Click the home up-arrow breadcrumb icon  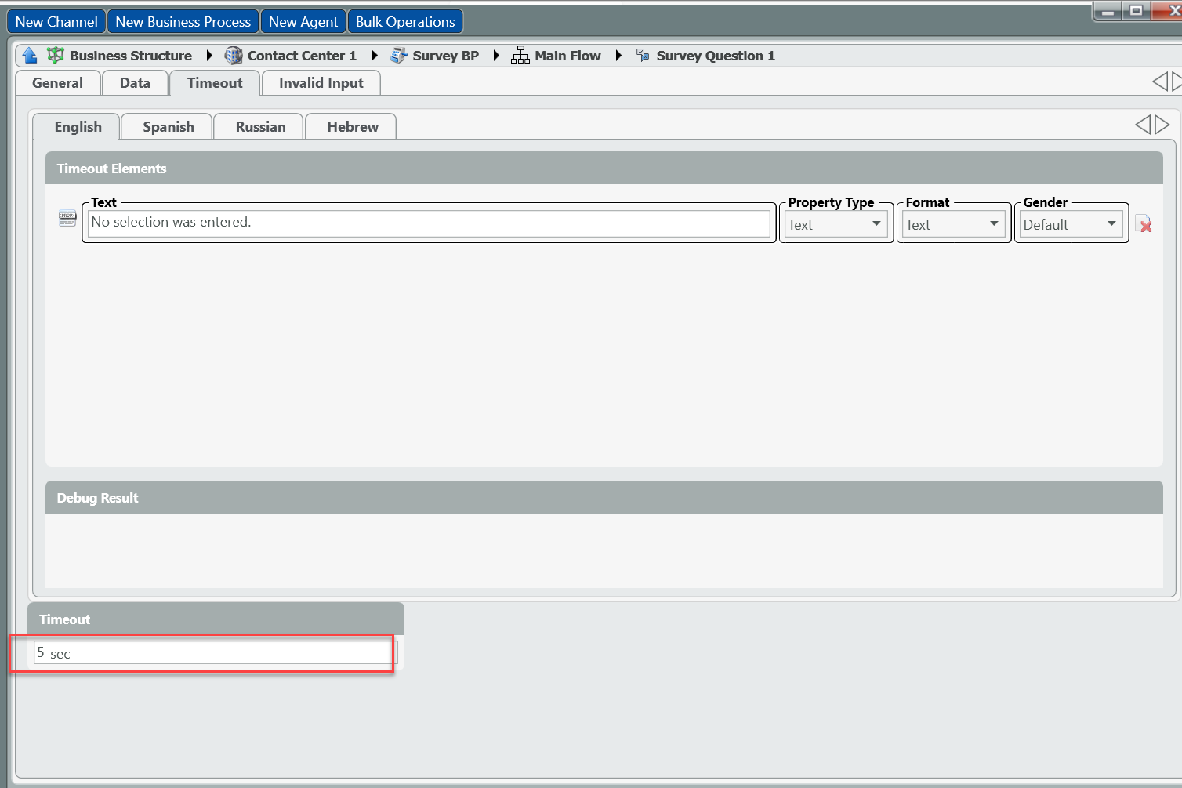click(30, 56)
